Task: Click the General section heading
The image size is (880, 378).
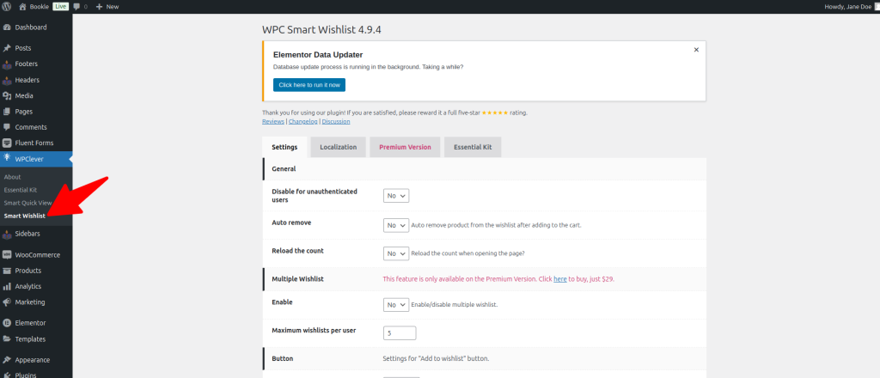Action: tap(284, 168)
